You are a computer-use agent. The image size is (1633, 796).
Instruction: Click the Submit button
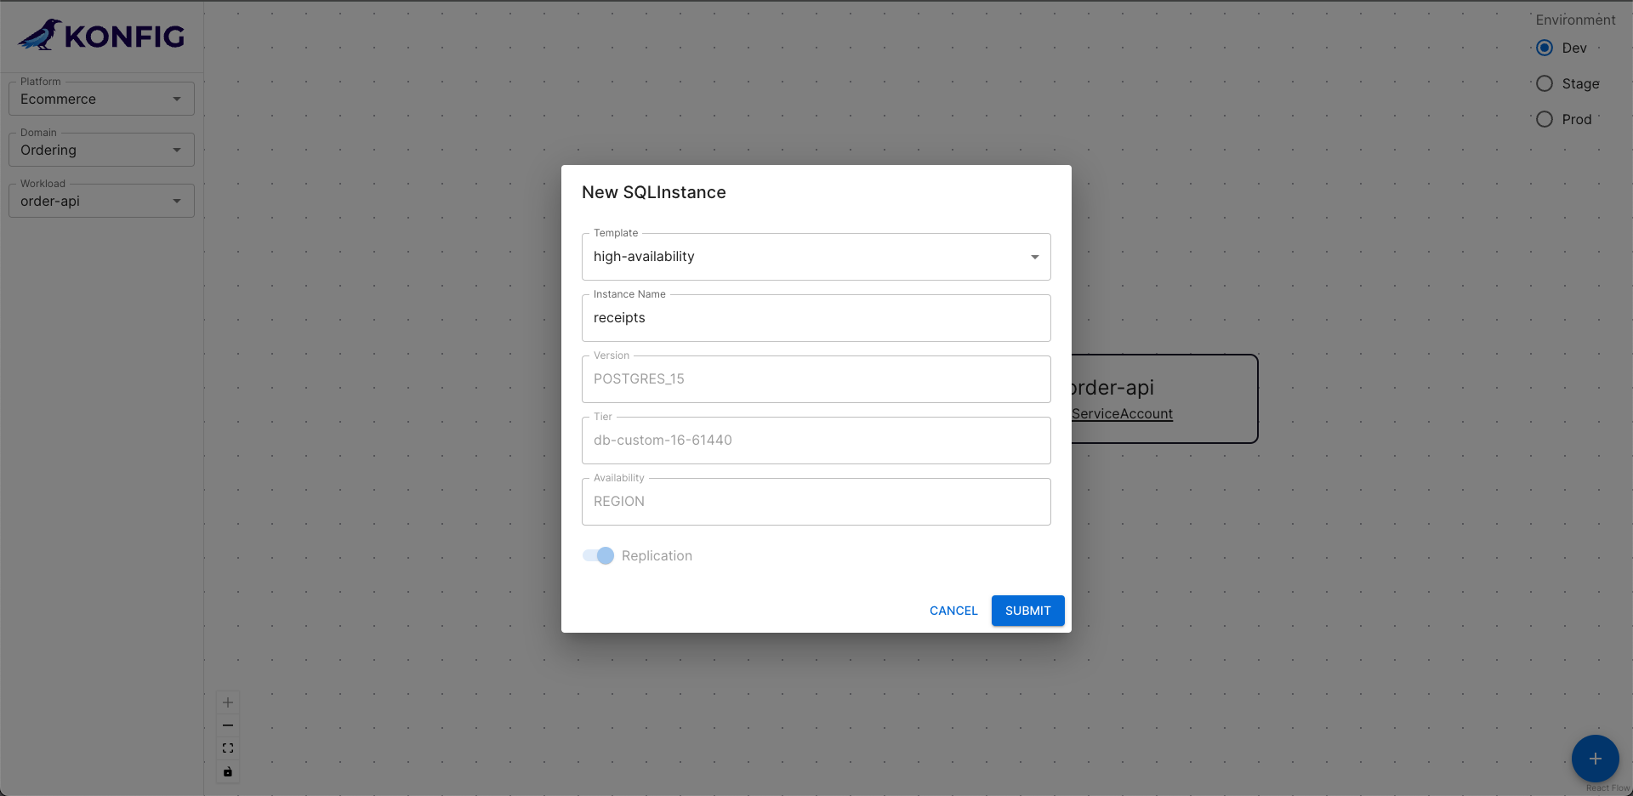click(x=1027, y=611)
